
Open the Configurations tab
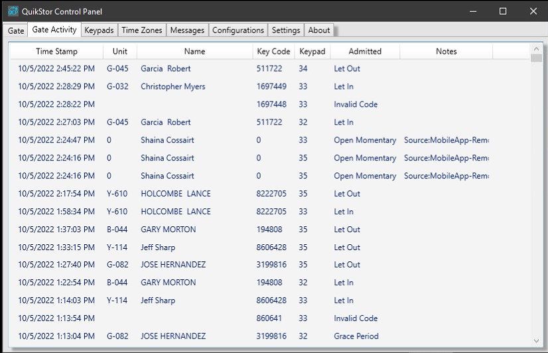coord(238,31)
